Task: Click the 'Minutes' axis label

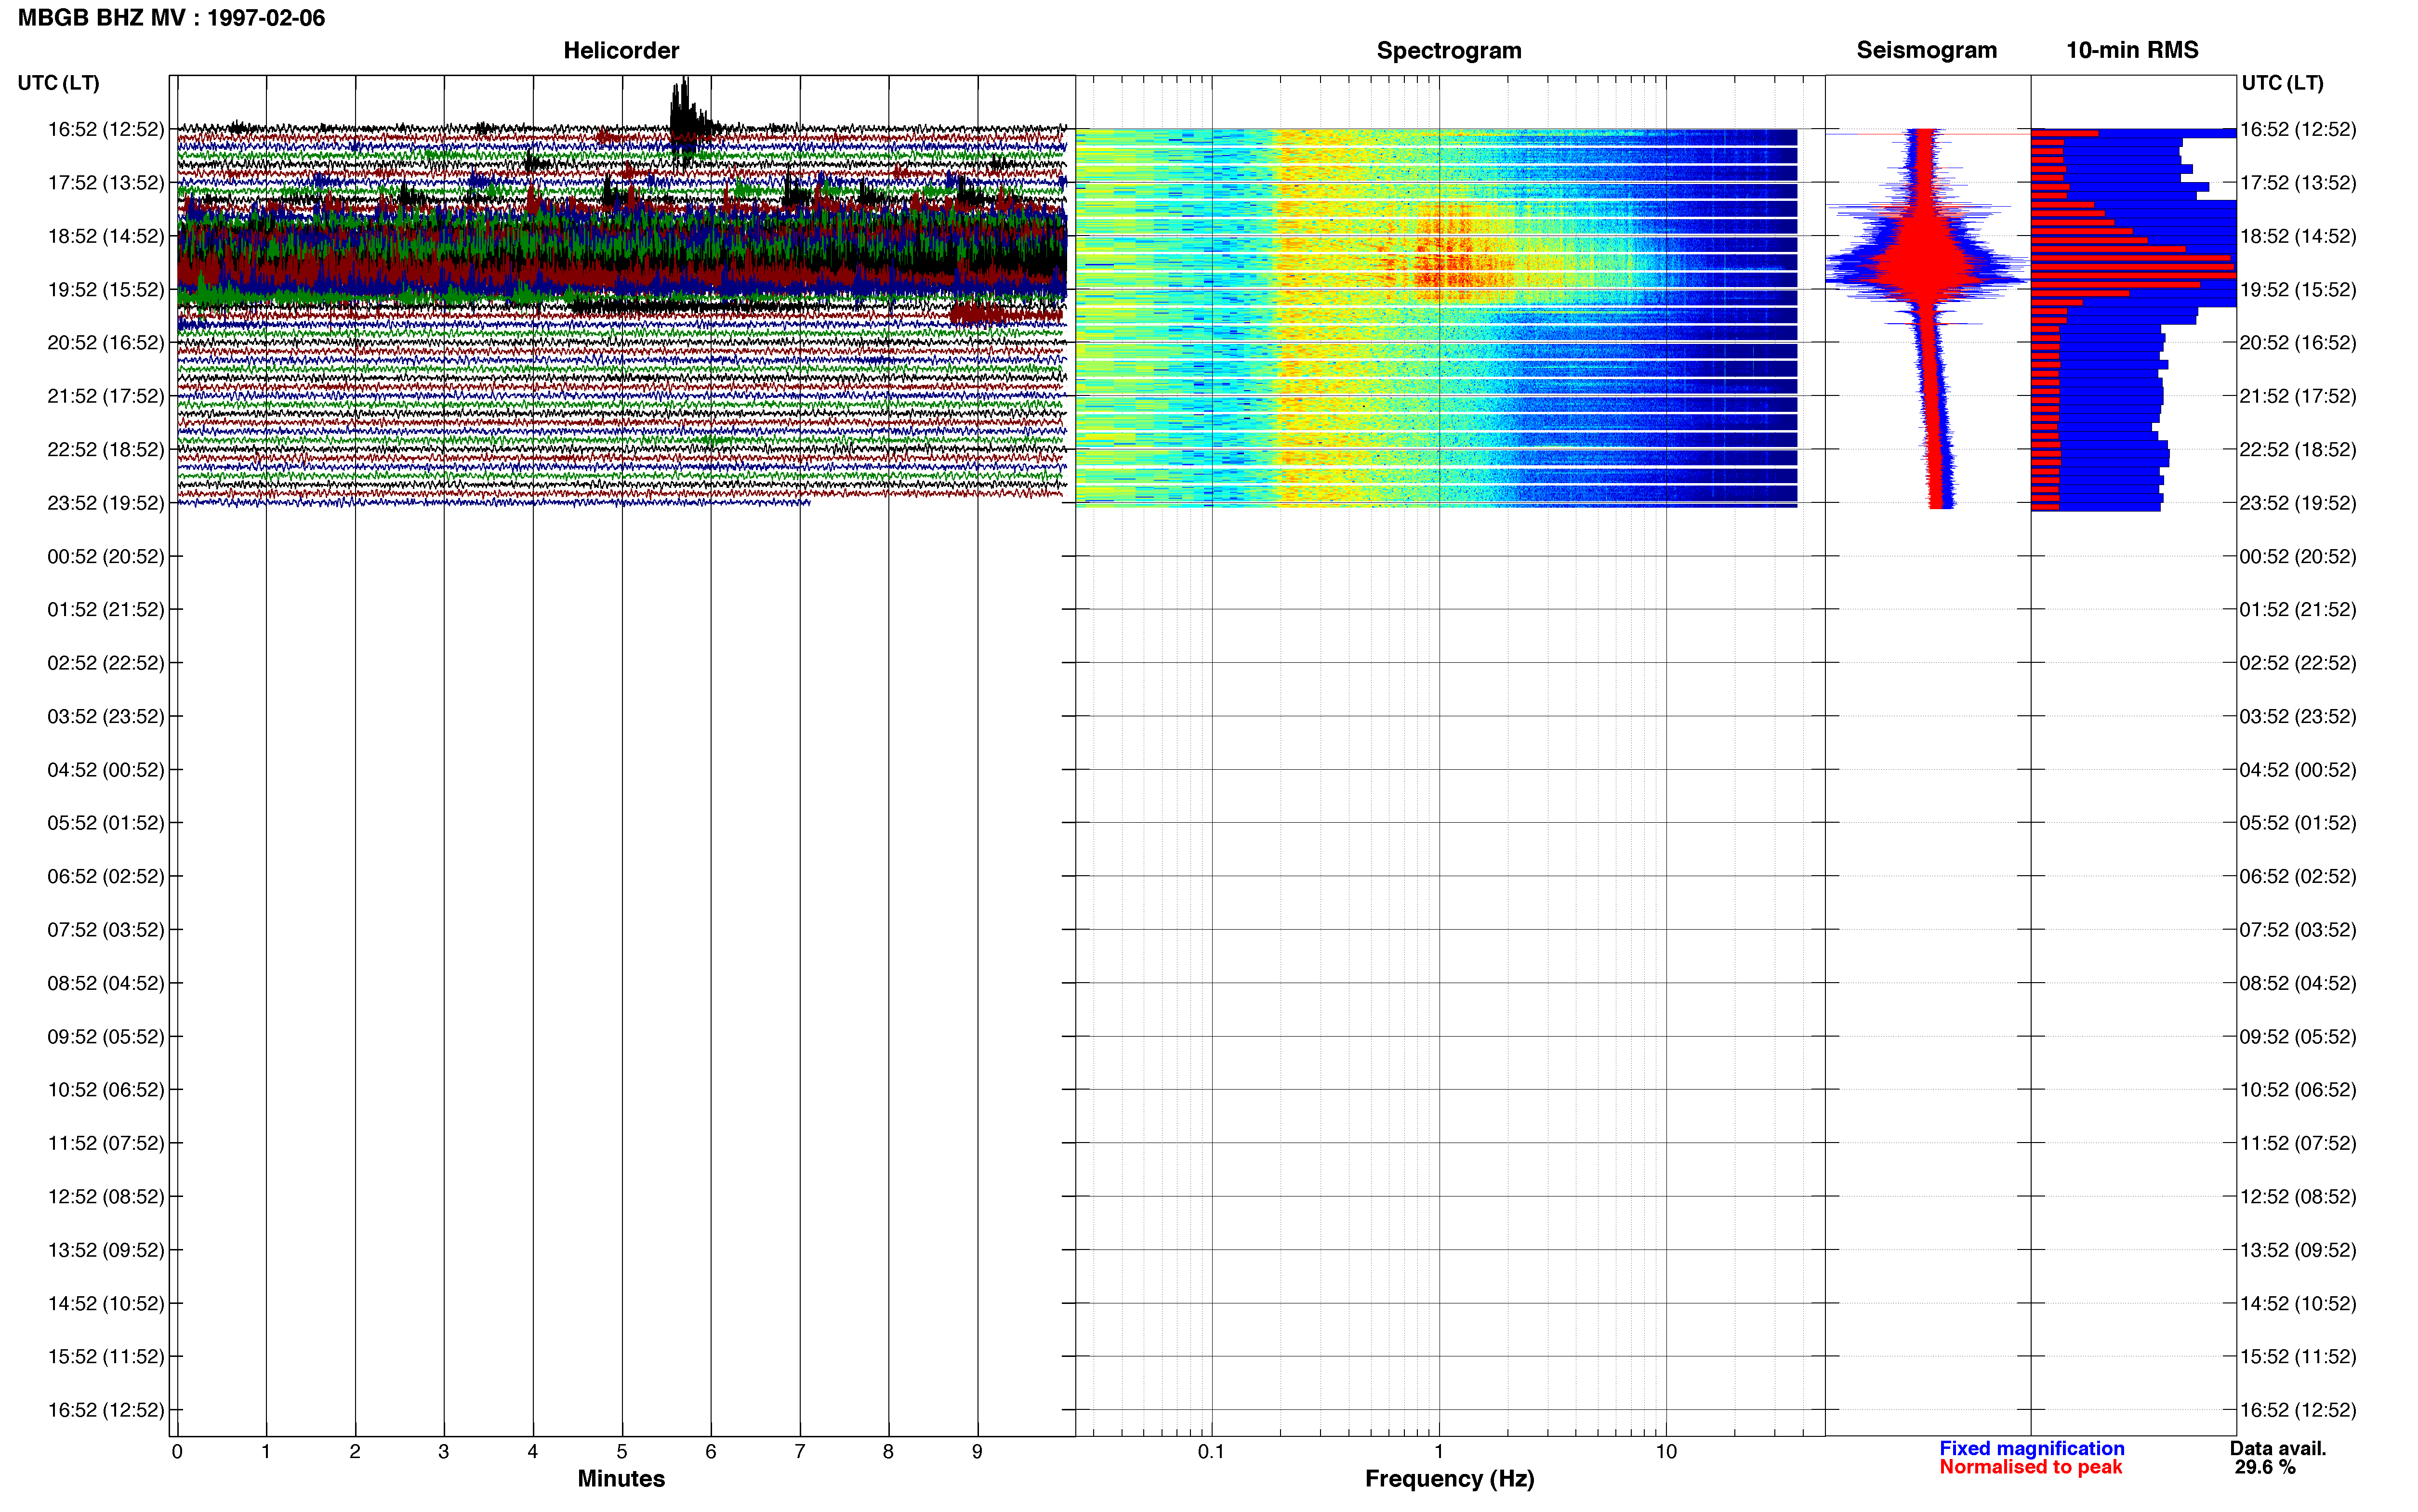Action: pos(621,1478)
